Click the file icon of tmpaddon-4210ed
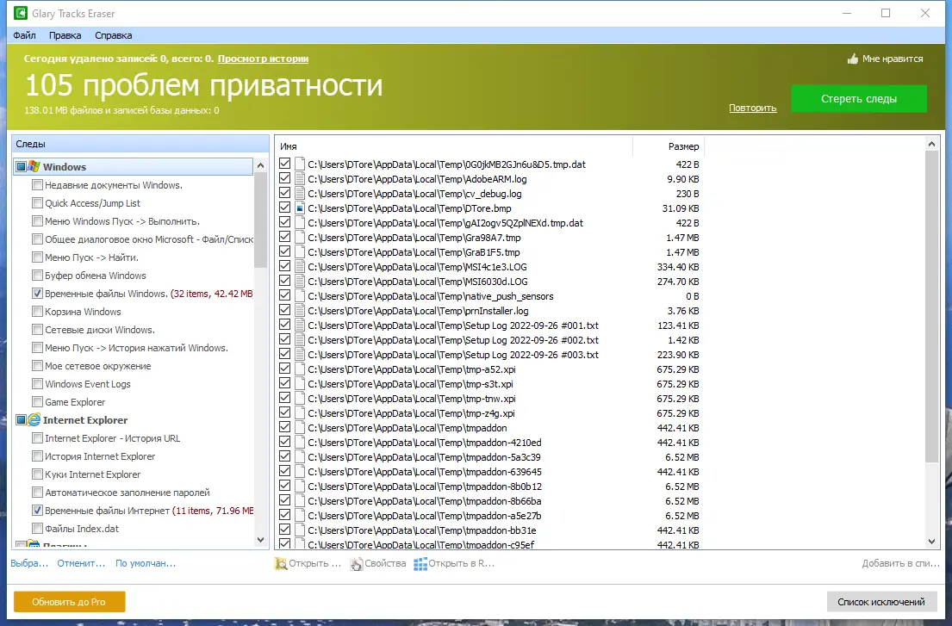This screenshot has height=626, width=952. click(x=299, y=443)
